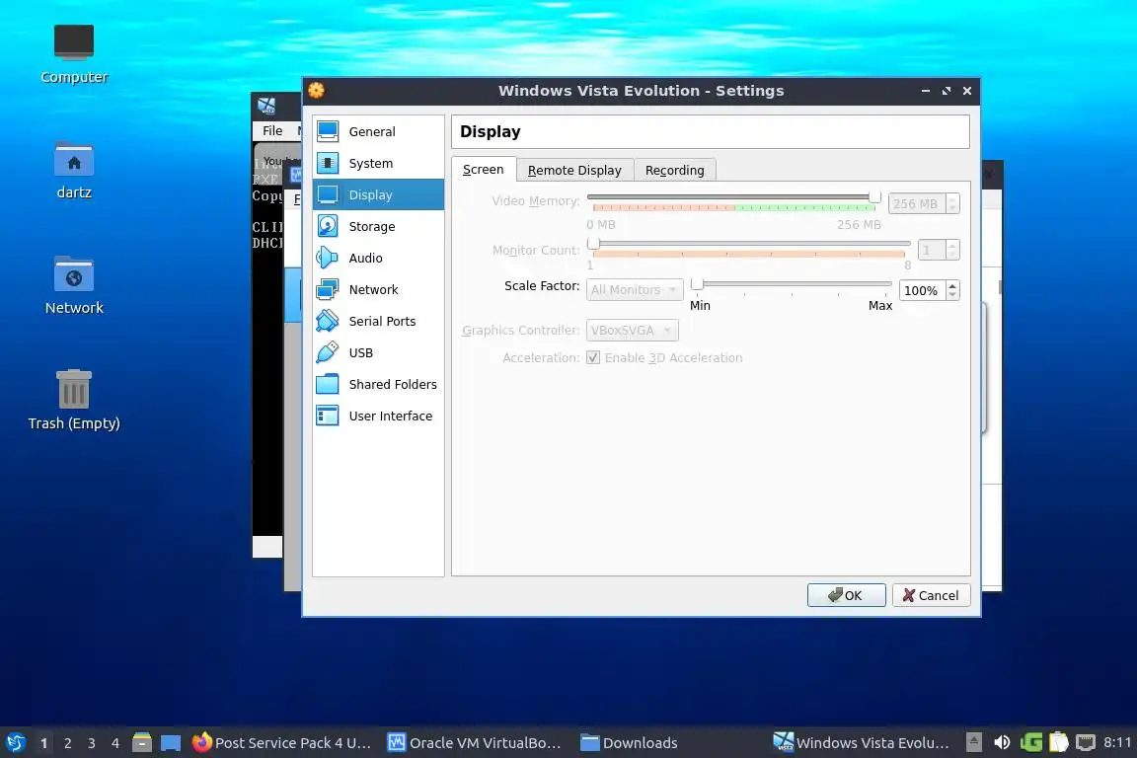The width and height of the screenshot is (1137, 758).
Task: Switch to workspace 4
Action: click(x=115, y=743)
